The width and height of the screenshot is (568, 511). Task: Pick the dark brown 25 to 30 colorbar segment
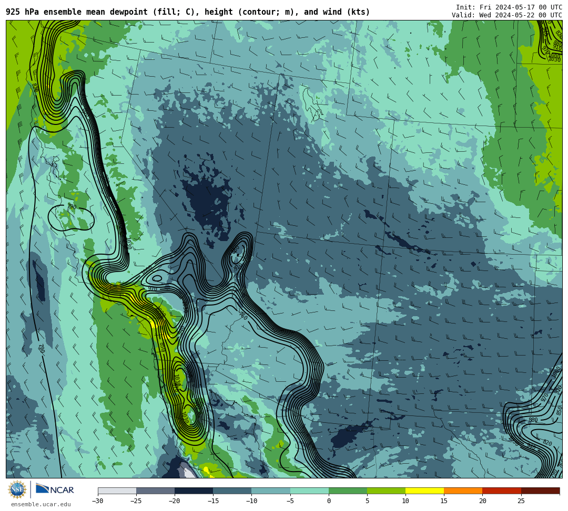pos(541,491)
